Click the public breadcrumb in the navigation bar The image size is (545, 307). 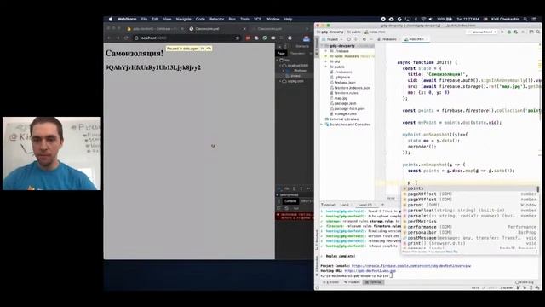coord(354,32)
